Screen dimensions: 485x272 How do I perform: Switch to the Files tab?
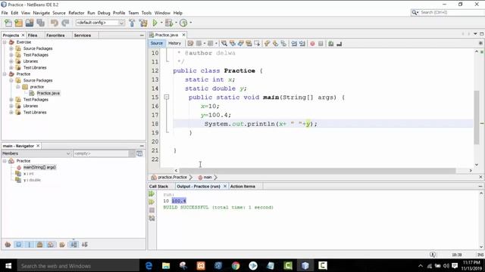[x=33, y=36]
